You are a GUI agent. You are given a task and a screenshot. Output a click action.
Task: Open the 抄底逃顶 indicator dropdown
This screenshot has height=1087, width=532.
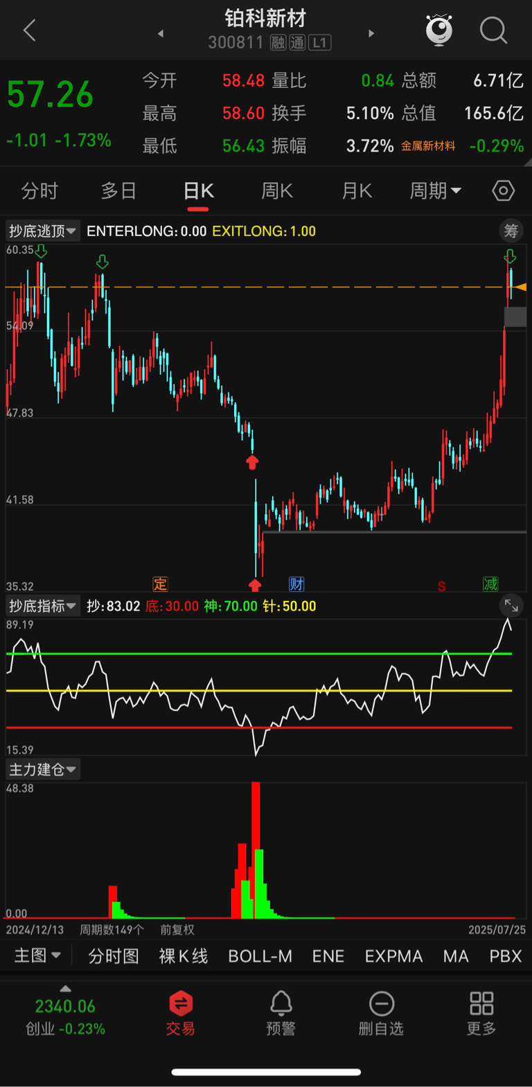point(43,231)
